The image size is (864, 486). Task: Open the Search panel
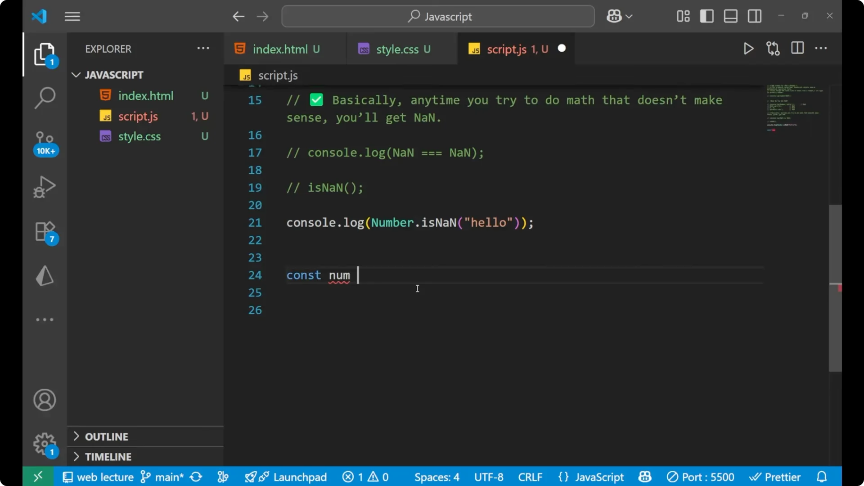44,97
